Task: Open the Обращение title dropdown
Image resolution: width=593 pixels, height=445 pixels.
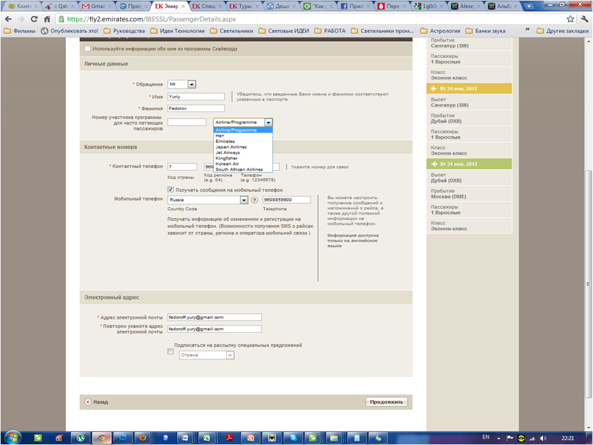Action: pos(182,84)
